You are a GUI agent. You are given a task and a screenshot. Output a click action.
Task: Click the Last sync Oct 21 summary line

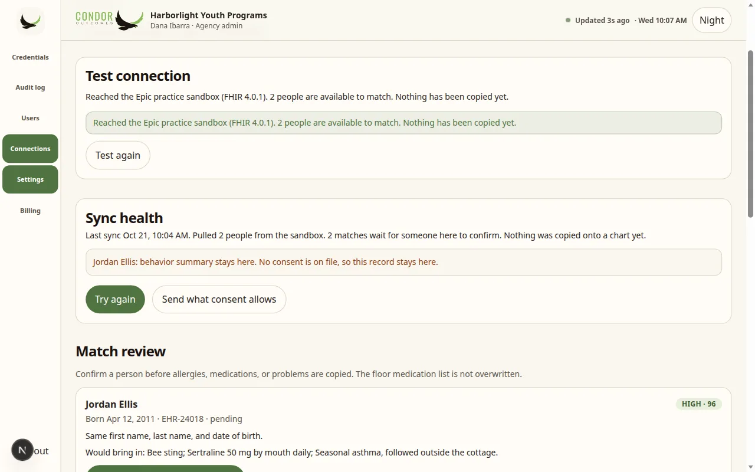(x=366, y=235)
